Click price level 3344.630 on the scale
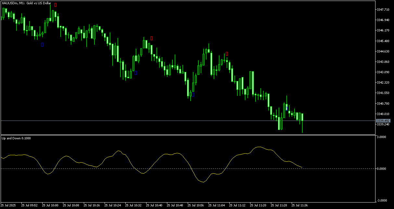The width and height of the screenshot is (394, 209). pos(383,52)
